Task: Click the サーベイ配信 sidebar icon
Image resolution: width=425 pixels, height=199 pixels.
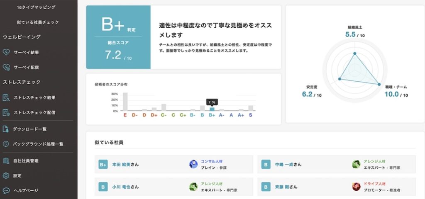Action: 6,67
